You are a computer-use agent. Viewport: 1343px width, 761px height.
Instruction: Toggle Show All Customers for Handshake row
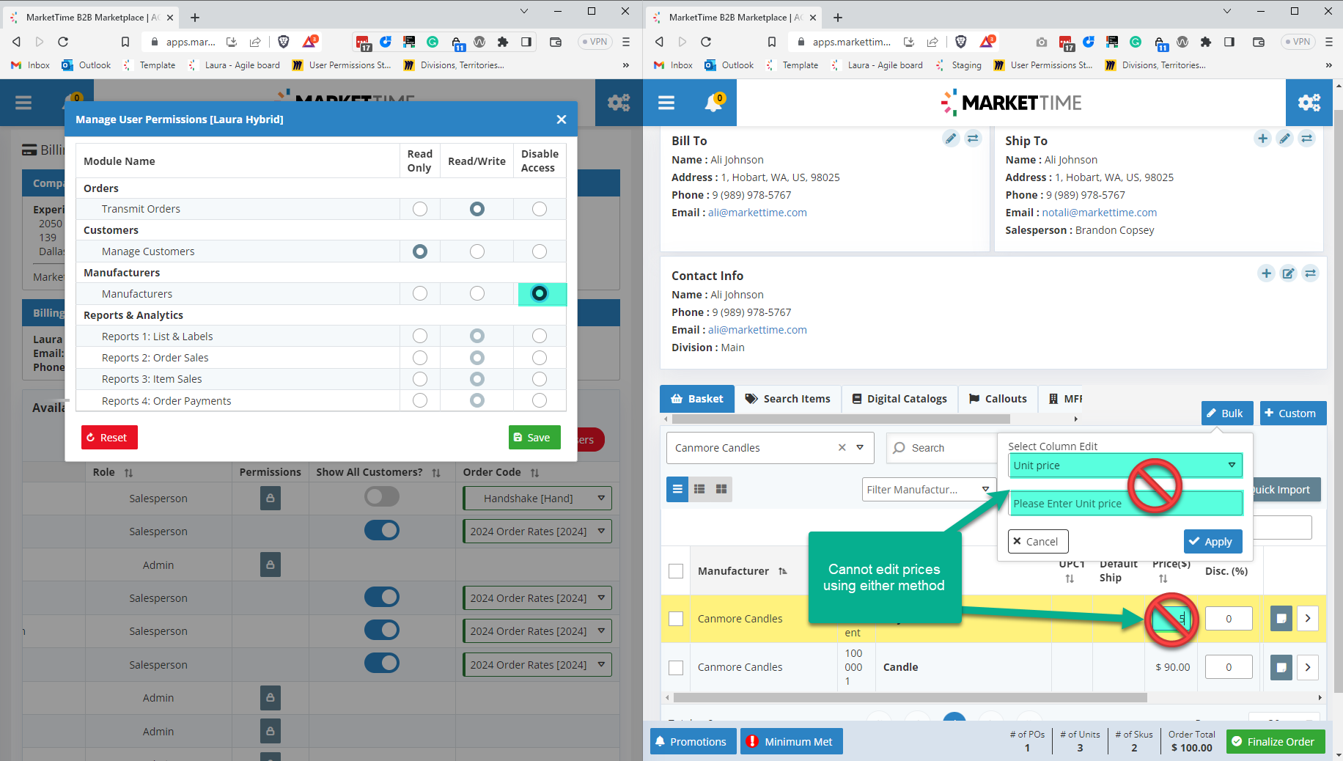coord(382,498)
